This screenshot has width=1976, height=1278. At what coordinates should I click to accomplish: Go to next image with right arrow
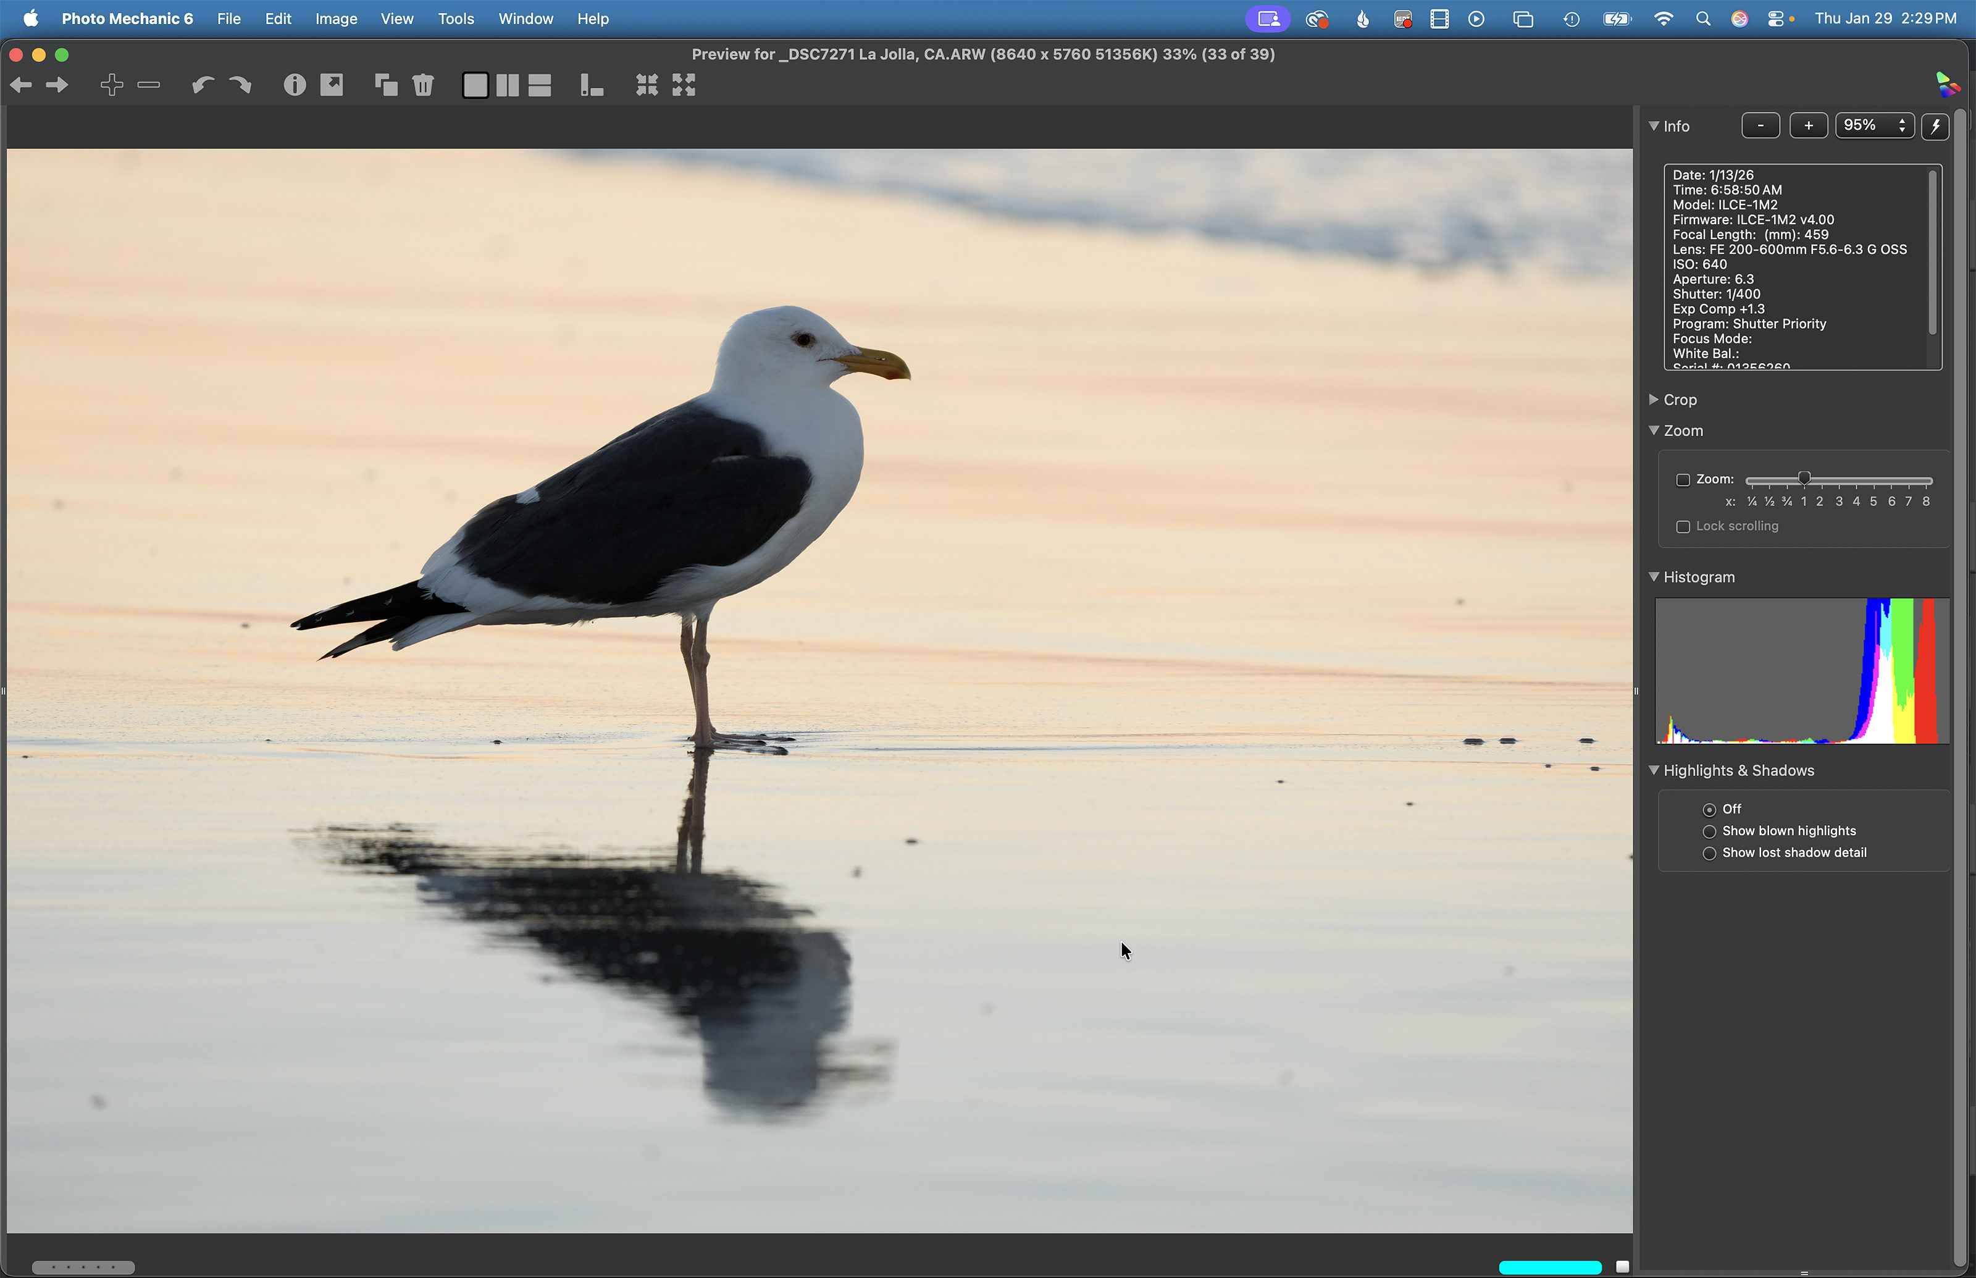point(57,85)
